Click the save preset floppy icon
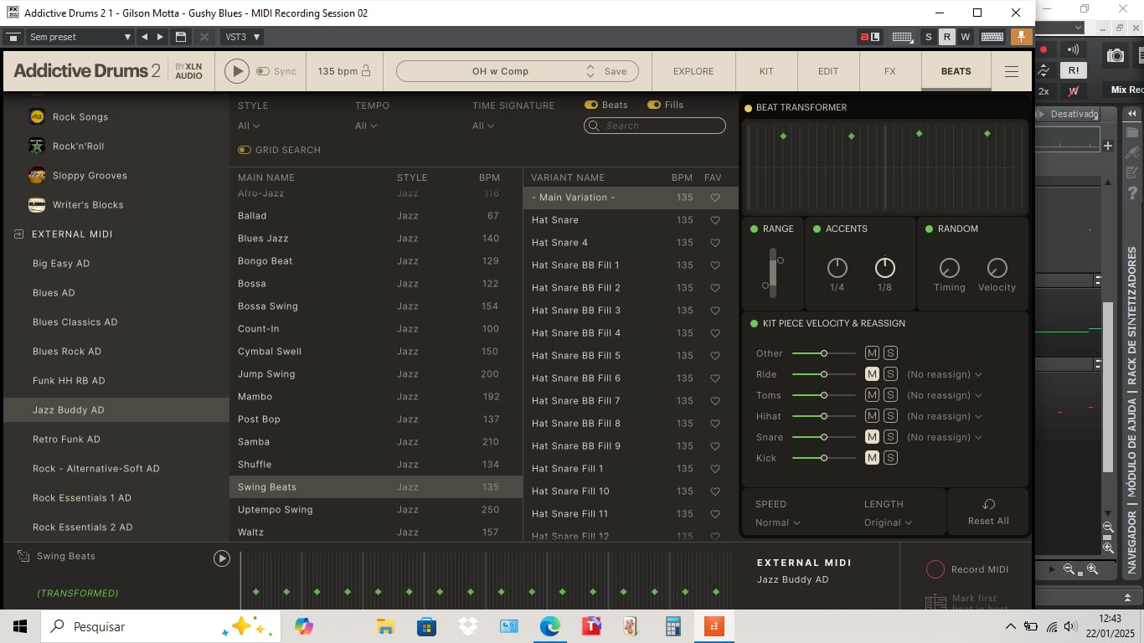The height and width of the screenshot is (643, 1144). click(180, 37)
